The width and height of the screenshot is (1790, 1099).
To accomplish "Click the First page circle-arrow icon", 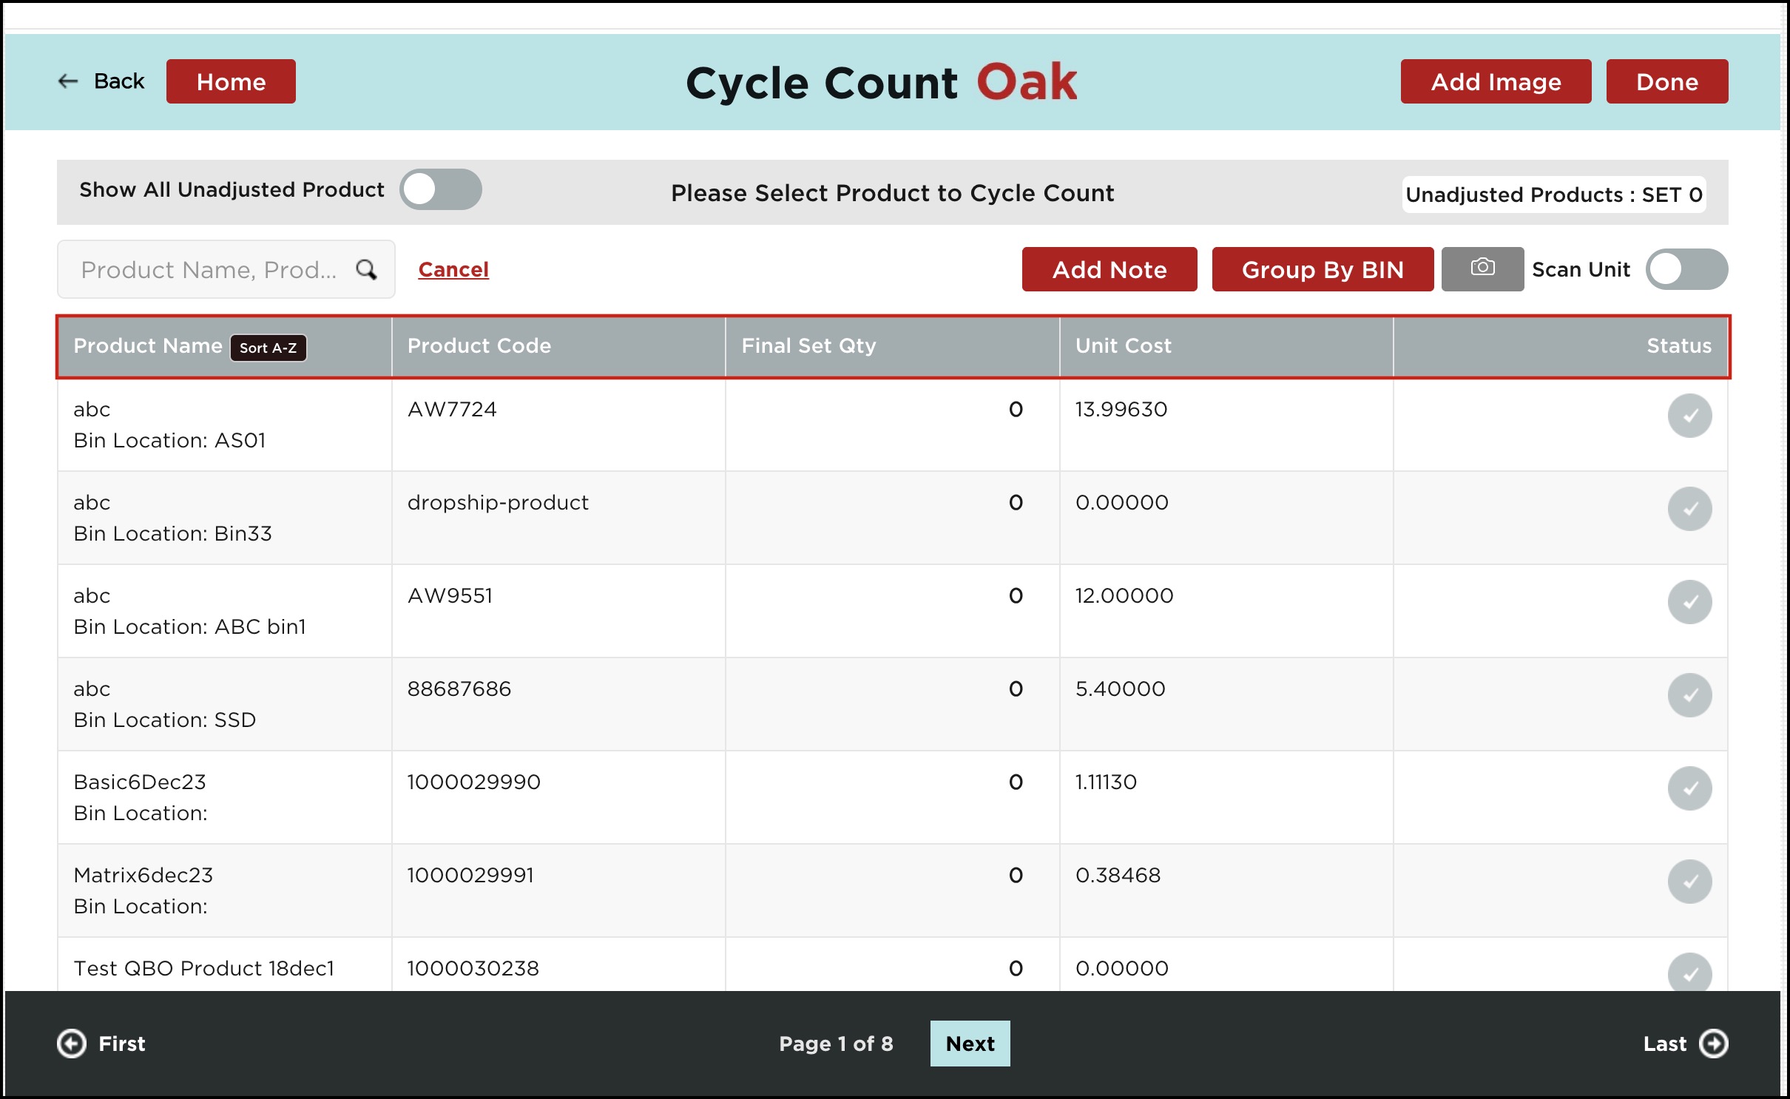I will (x=72, y=1044).
